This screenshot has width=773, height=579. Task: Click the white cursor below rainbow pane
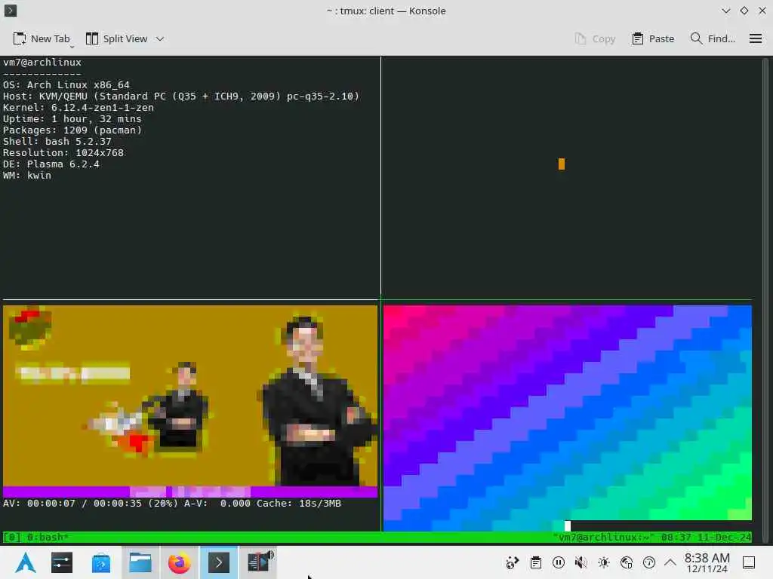coord(568,525)
